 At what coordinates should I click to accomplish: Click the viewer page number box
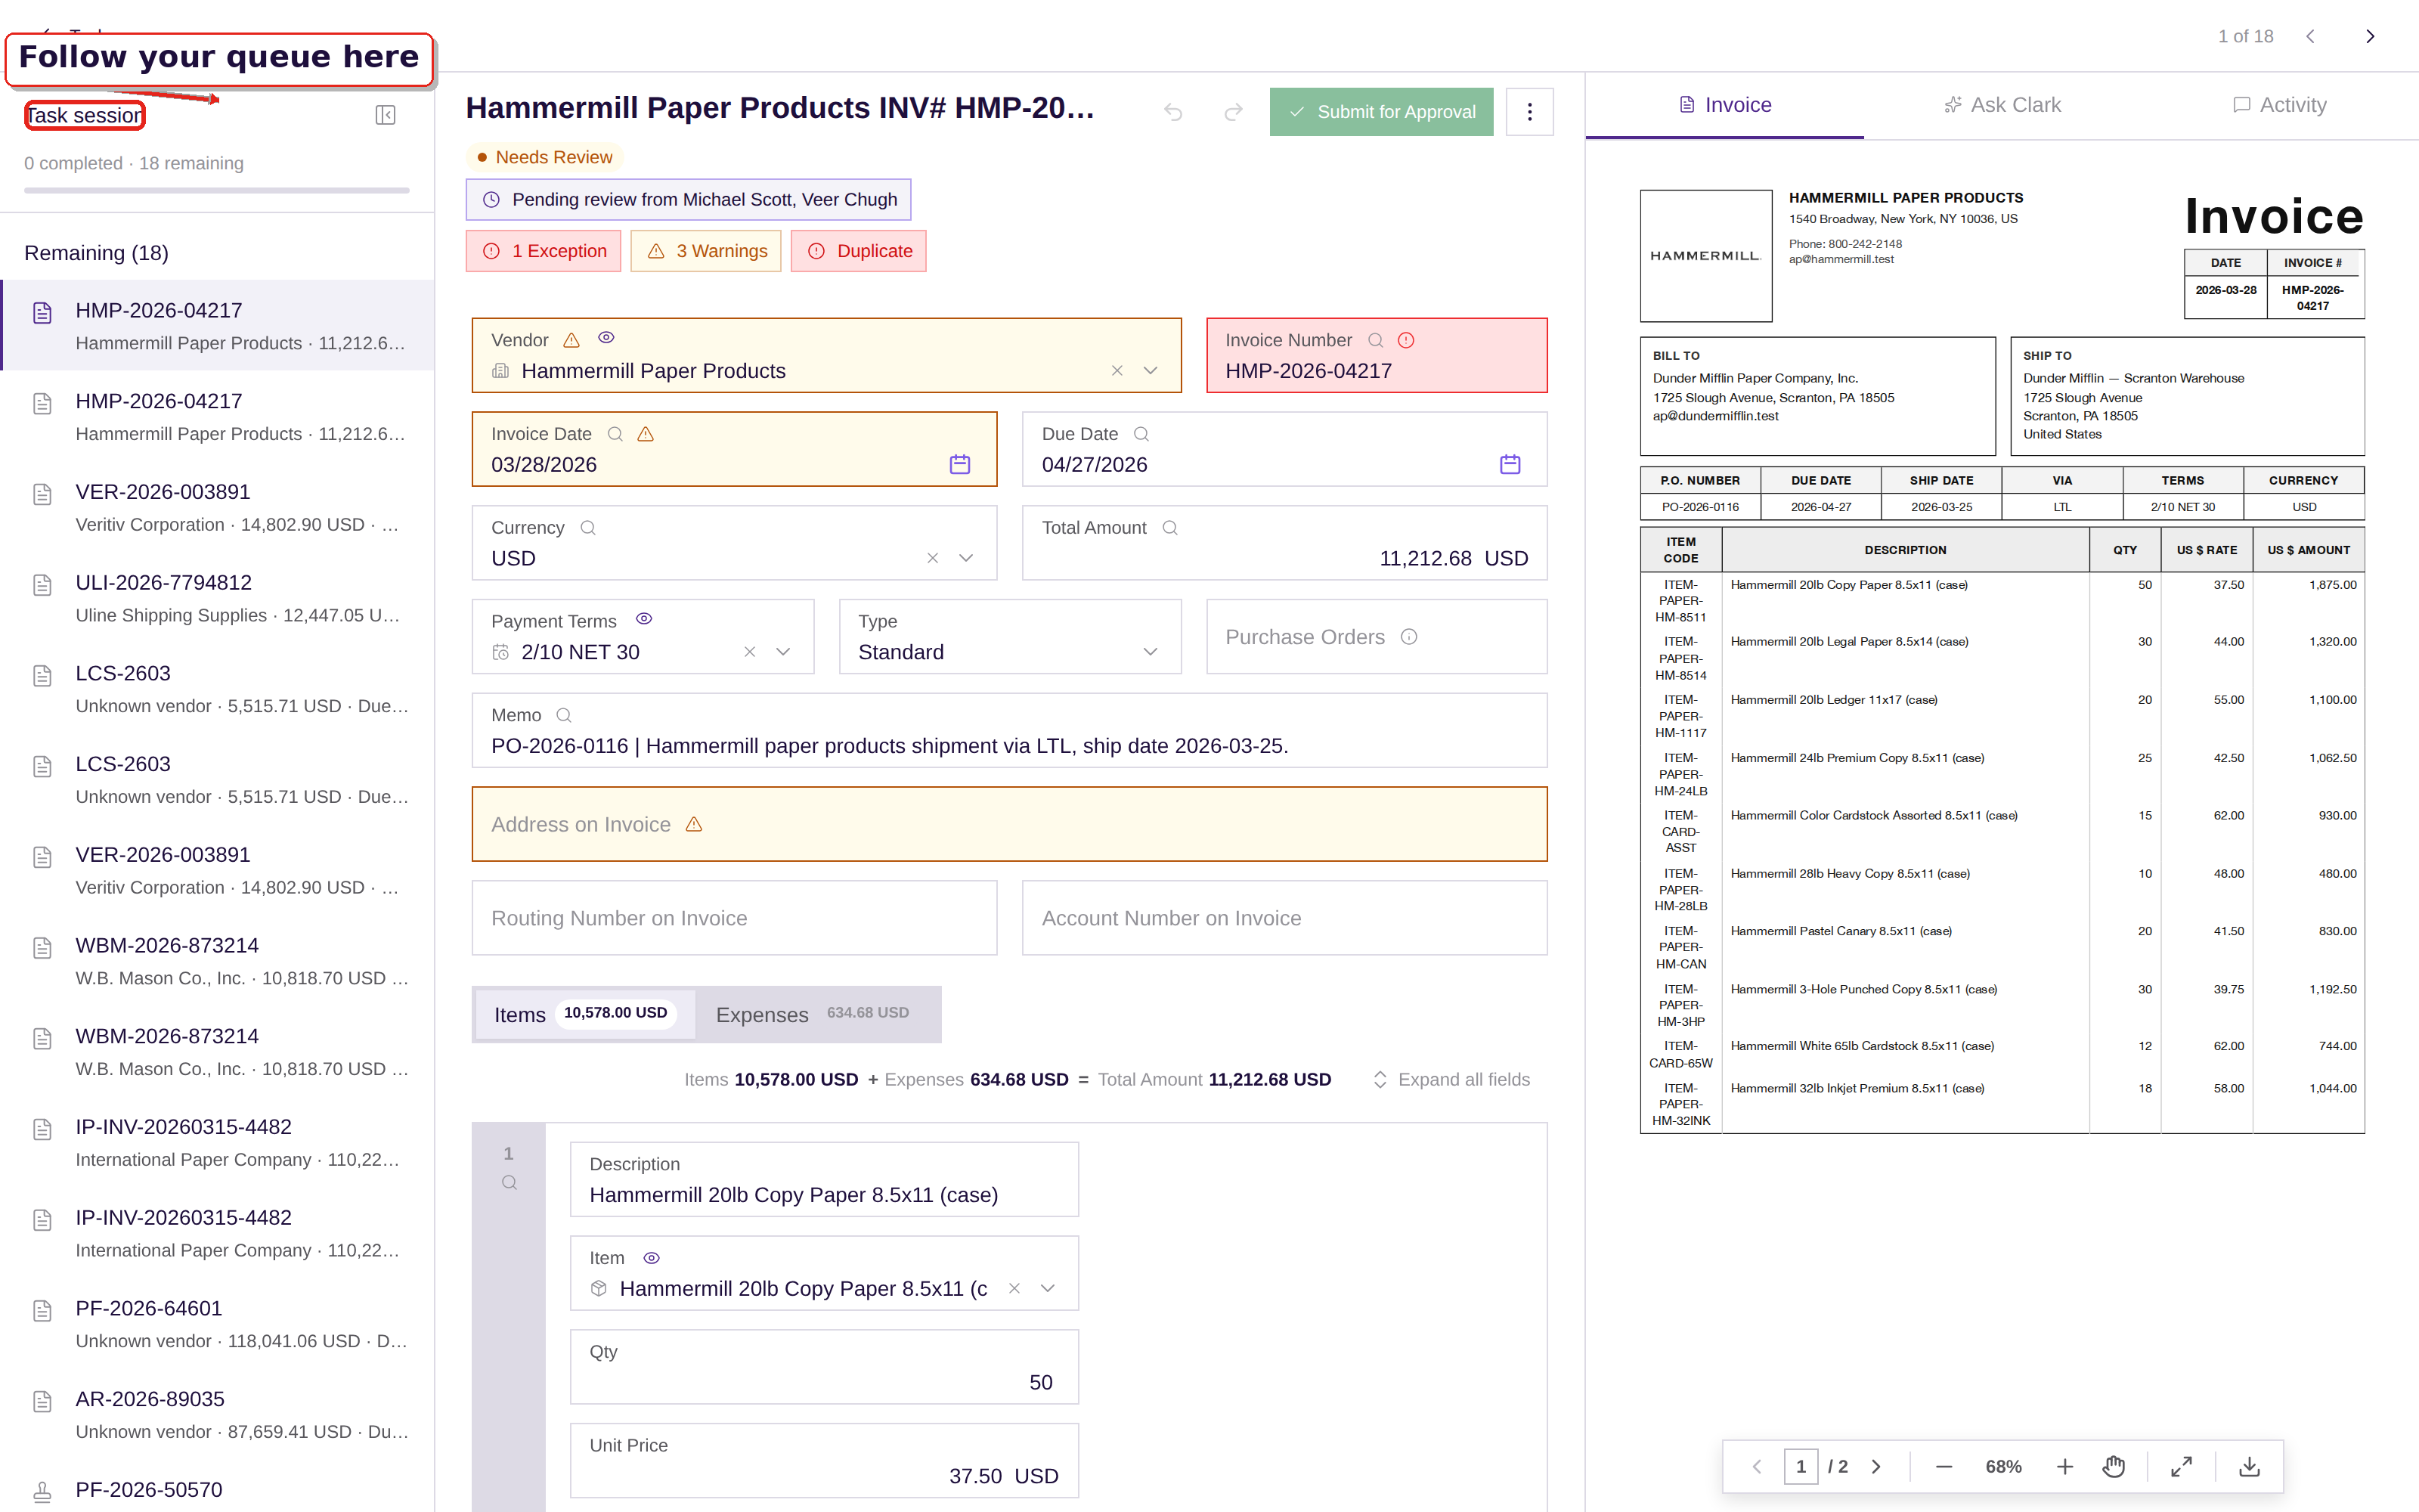pos(1800,1467)
